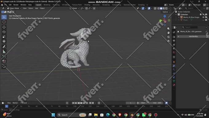
Task: Switch to the Layout workspace tab
Action: pos(38,5)
